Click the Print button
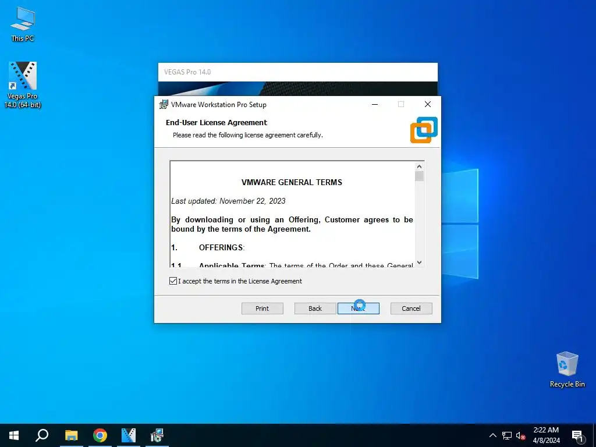This screenshot has width=596, height=447. 262,308
